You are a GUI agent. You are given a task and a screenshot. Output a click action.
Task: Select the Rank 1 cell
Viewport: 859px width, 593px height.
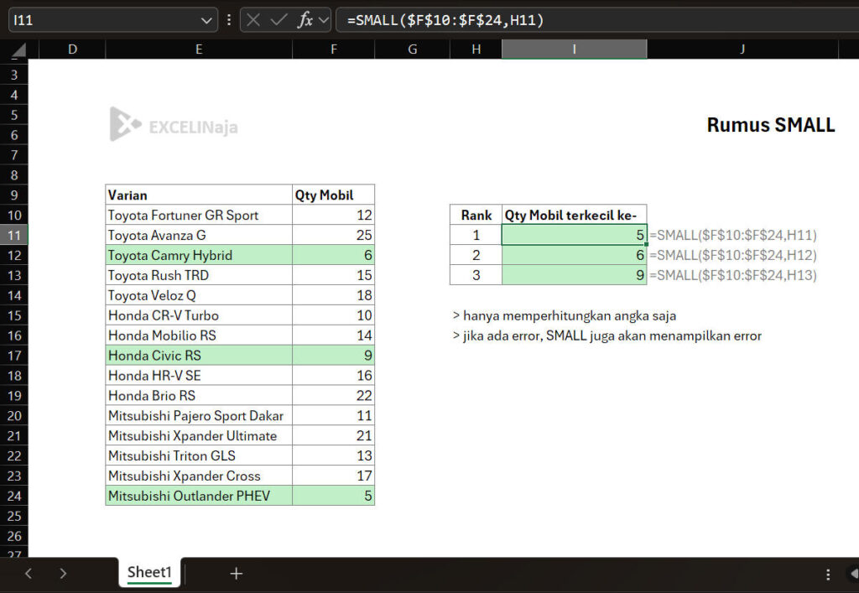[476, 236]
